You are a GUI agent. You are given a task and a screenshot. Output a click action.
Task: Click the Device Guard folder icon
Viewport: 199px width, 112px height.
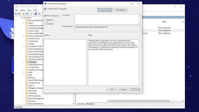click(26, 31)
